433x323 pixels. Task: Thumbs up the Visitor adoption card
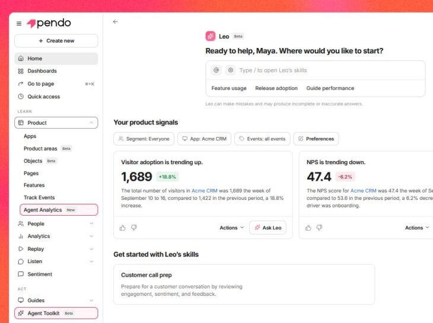[x=123, y=228]
